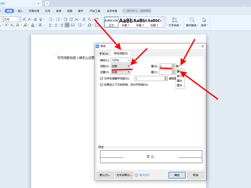Click the 值(B) spacing value field
The height and width of the screenshot is (188, 251).
point(165,66)
